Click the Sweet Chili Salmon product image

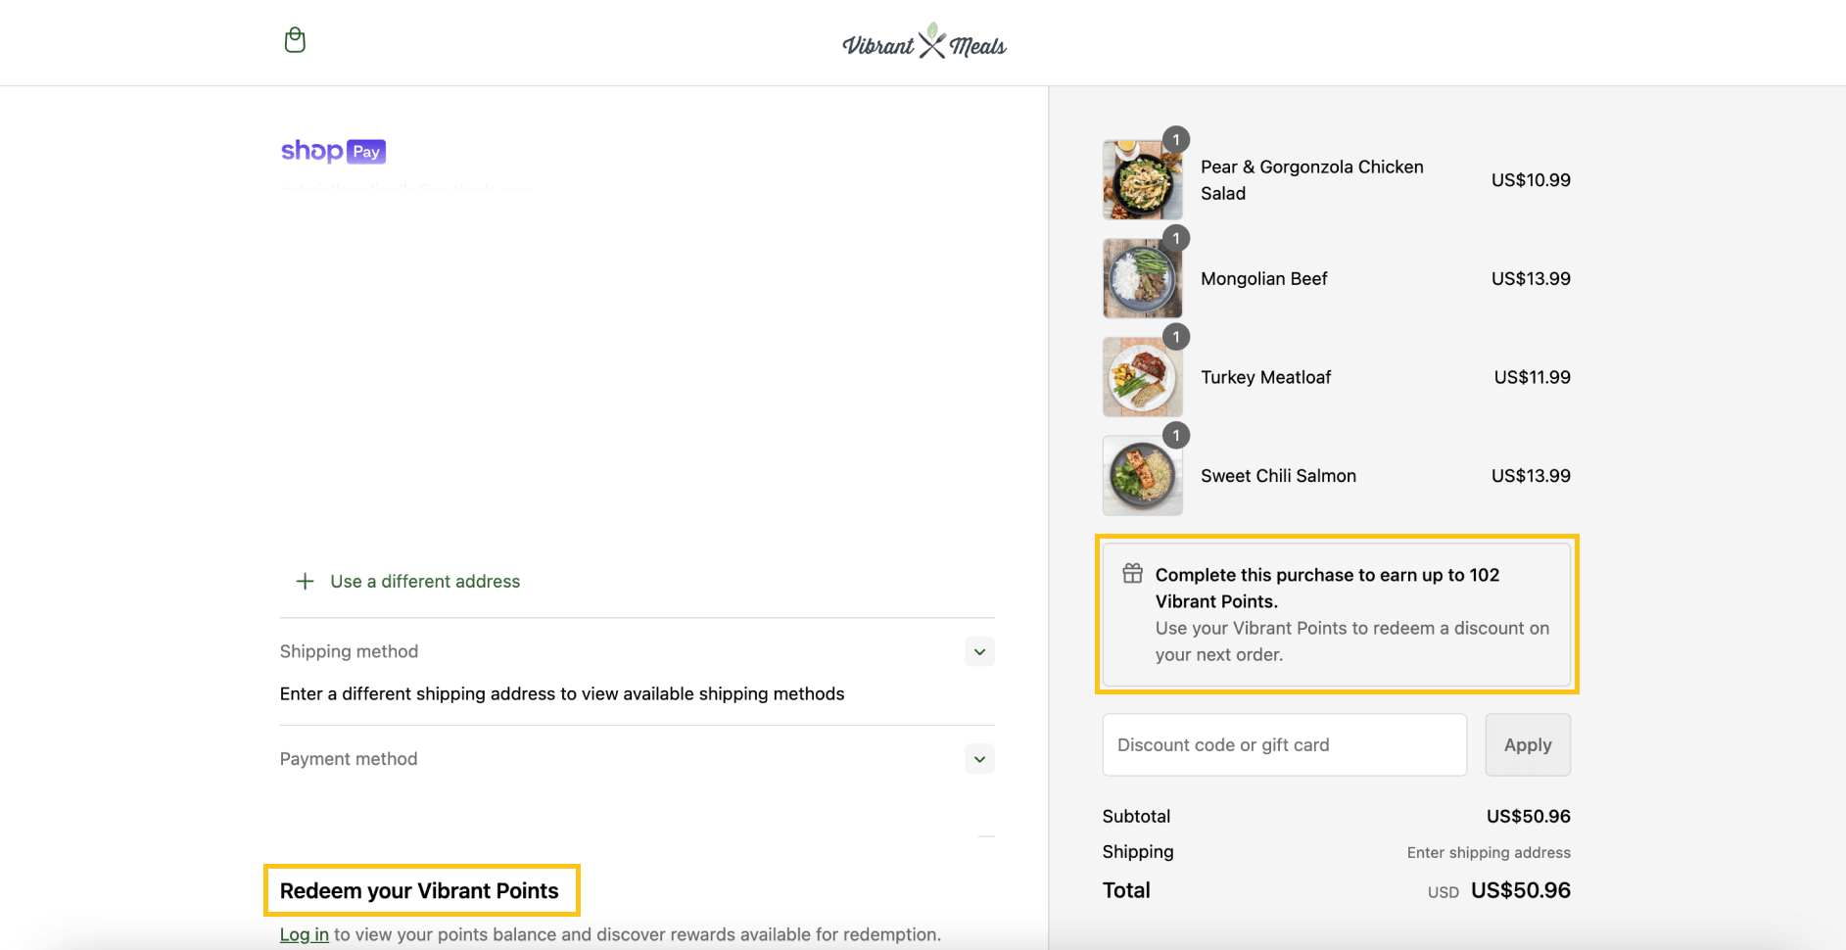(1142, 475)
